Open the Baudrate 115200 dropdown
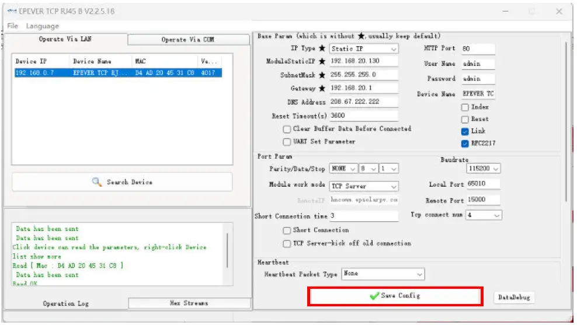 click(483, 169)
